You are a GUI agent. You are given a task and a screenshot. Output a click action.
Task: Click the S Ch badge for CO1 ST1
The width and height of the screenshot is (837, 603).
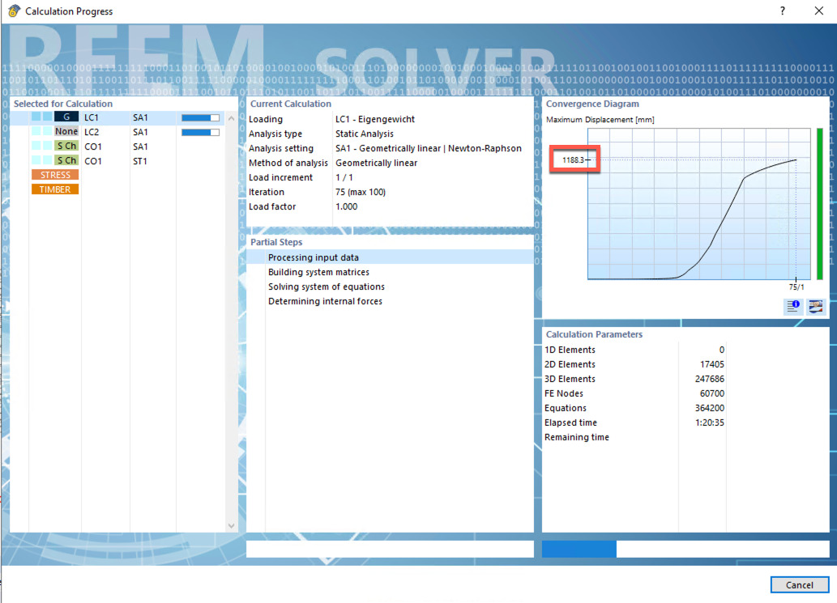pos(66,161)
